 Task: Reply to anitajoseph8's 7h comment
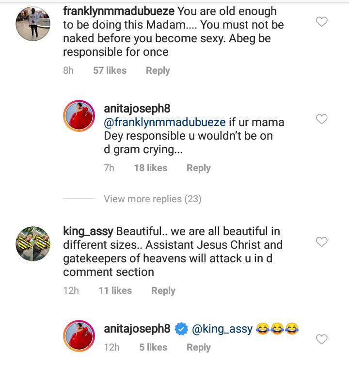coord(199,168)
